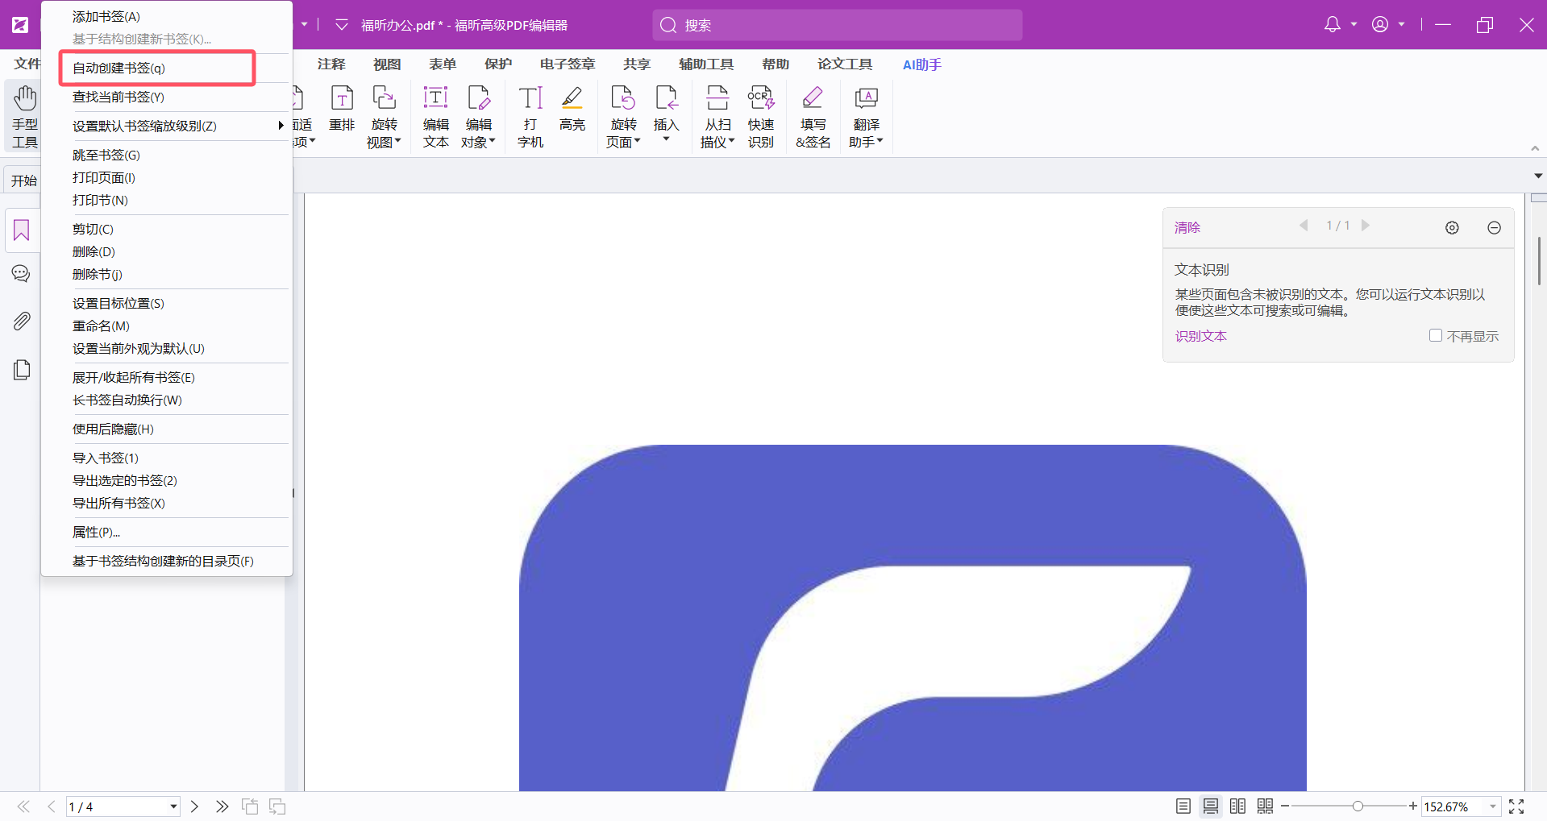
Task: Open the page number dropdown
Action: point(173,806)
